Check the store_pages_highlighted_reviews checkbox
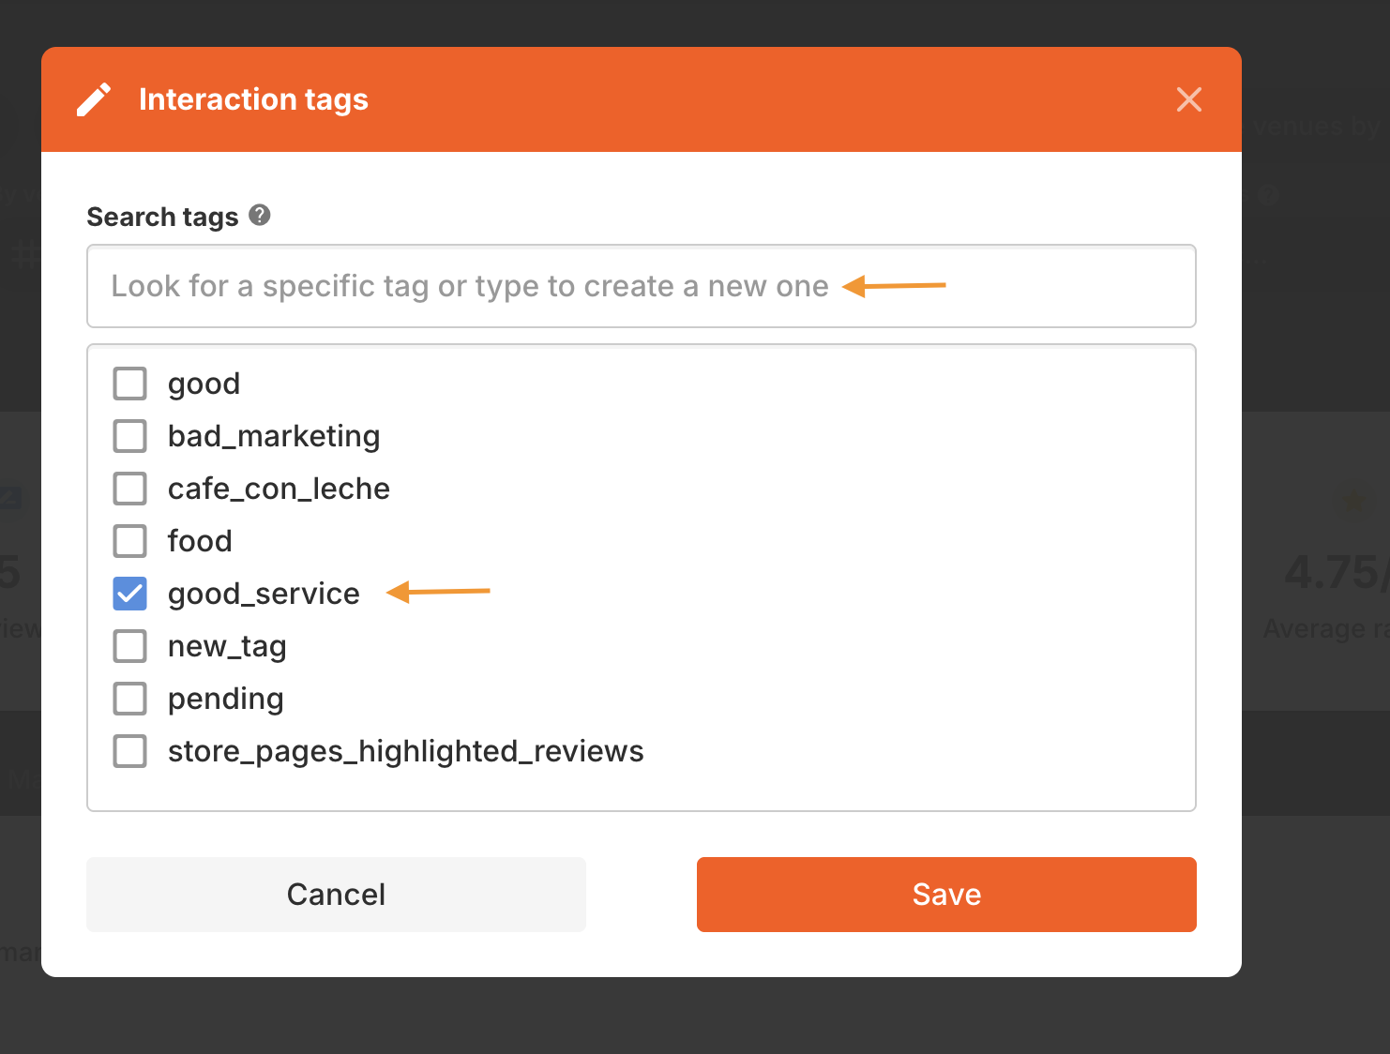This screenshot has height=1054, width=1390. coord(130,751)
